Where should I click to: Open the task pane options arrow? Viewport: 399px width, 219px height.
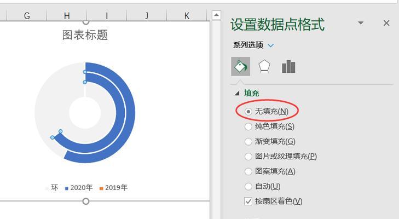point(361,23)
